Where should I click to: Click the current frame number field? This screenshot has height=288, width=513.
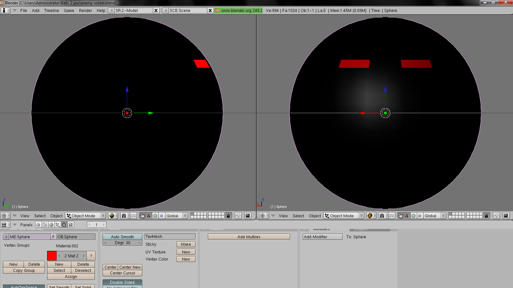[x=96, y=225]
